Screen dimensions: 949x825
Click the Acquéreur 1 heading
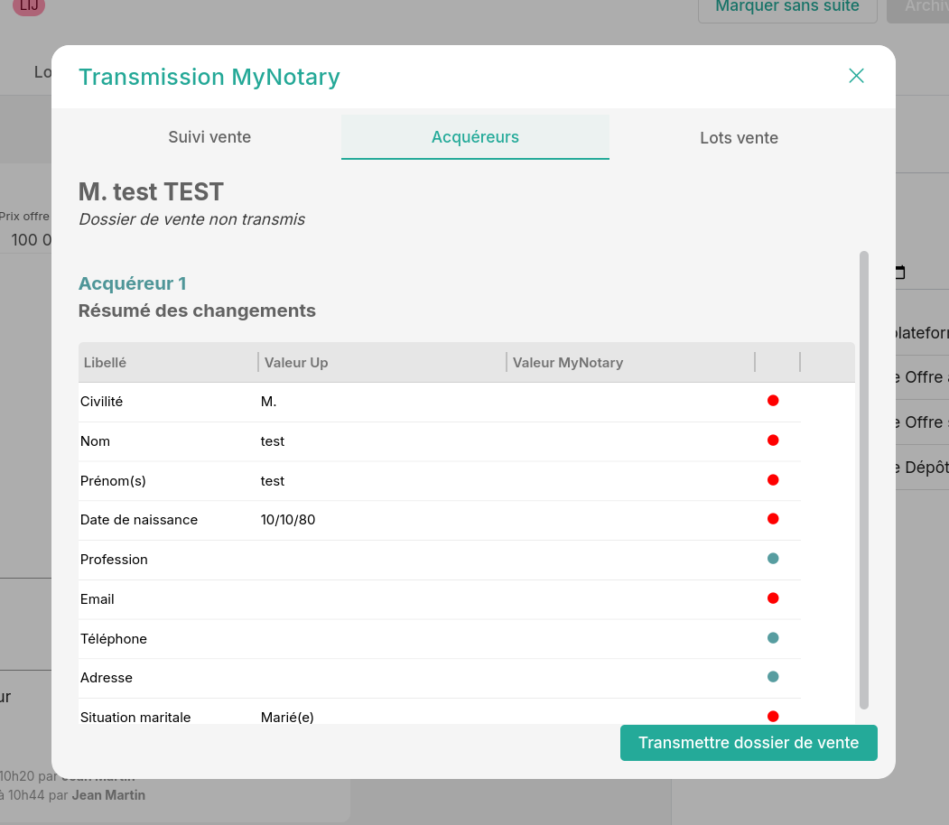coord(132,283)
